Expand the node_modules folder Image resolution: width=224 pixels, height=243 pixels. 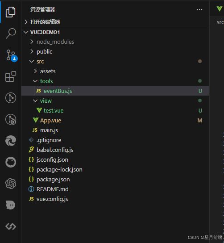pos(115,42)
